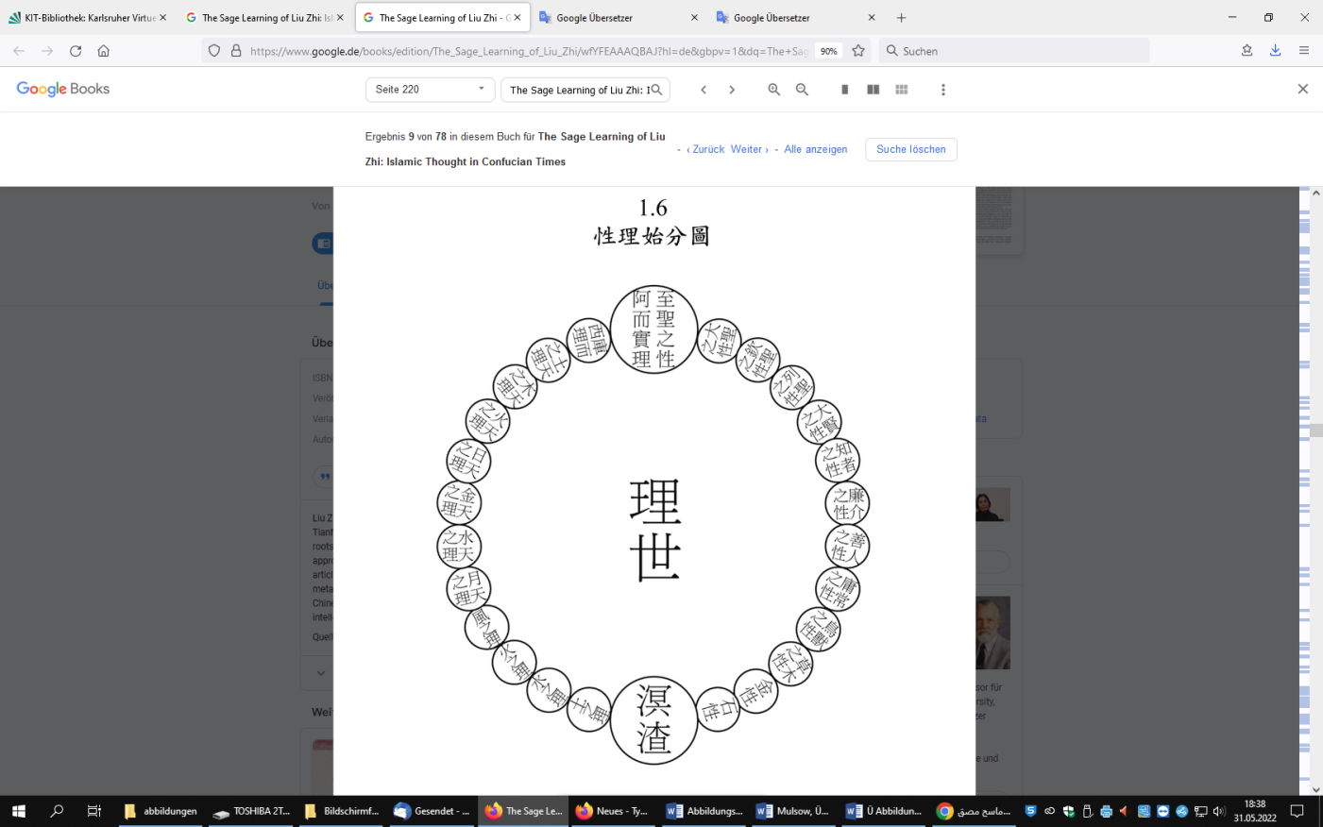The height and width of the screenshot is (827, 1323).
Task: Zoom out of the book page
Action: click(x=802, y=90)
